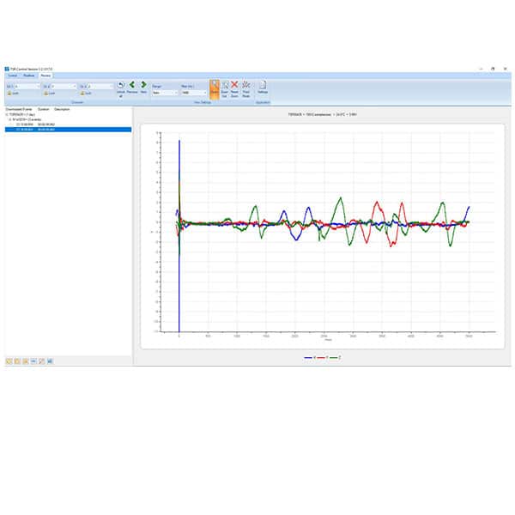Switch to the Realtime tab
The width and height of the screenshot is (515, 515).
click(x=28, y=76)
